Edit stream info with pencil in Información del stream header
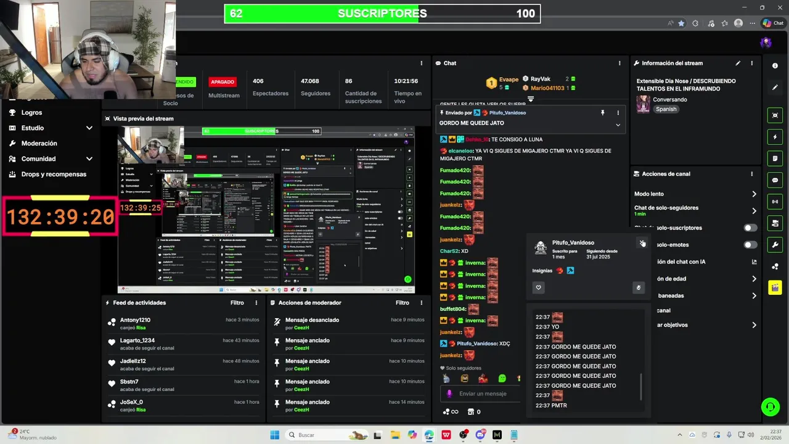The height and width of the screenshot is (444, 789). (x=738, y=63)
